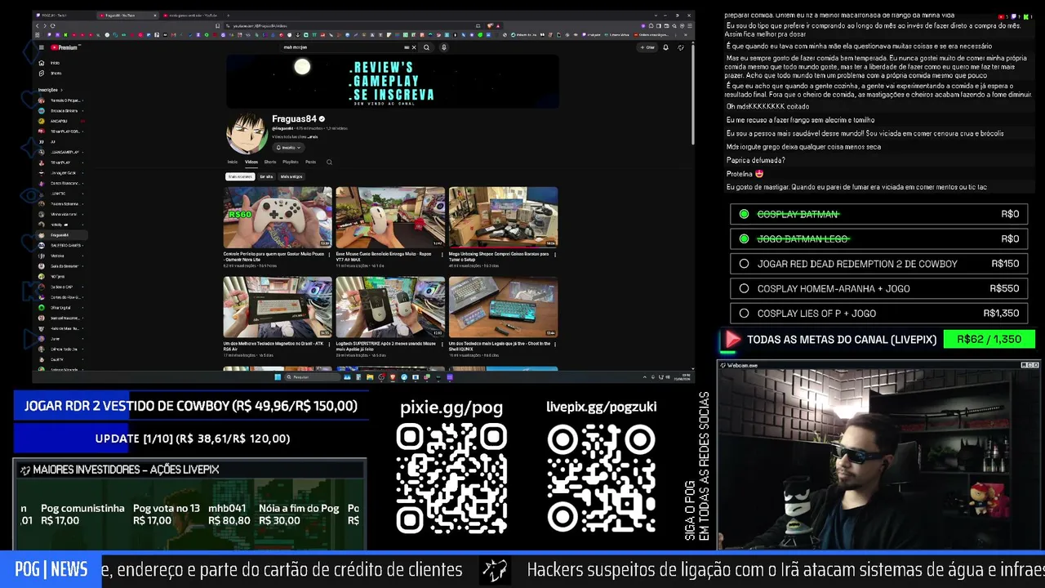Click the TODAS AS METAS DO CANAL label
The height and width of the screenshot is (588, 1045).
[842, 339]
